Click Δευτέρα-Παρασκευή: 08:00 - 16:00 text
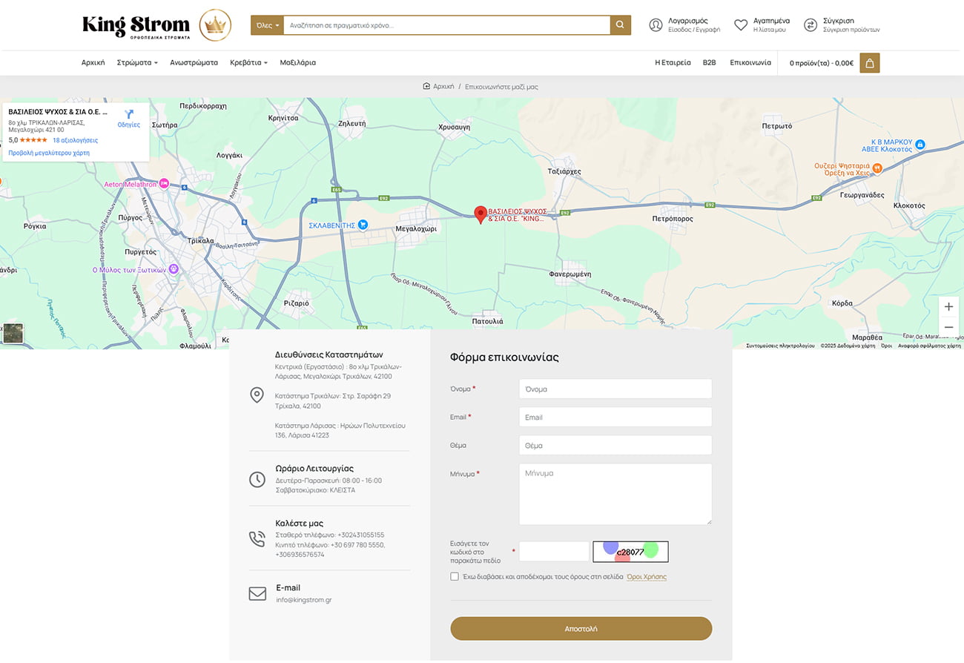The image size is (964, 663). 329,481
